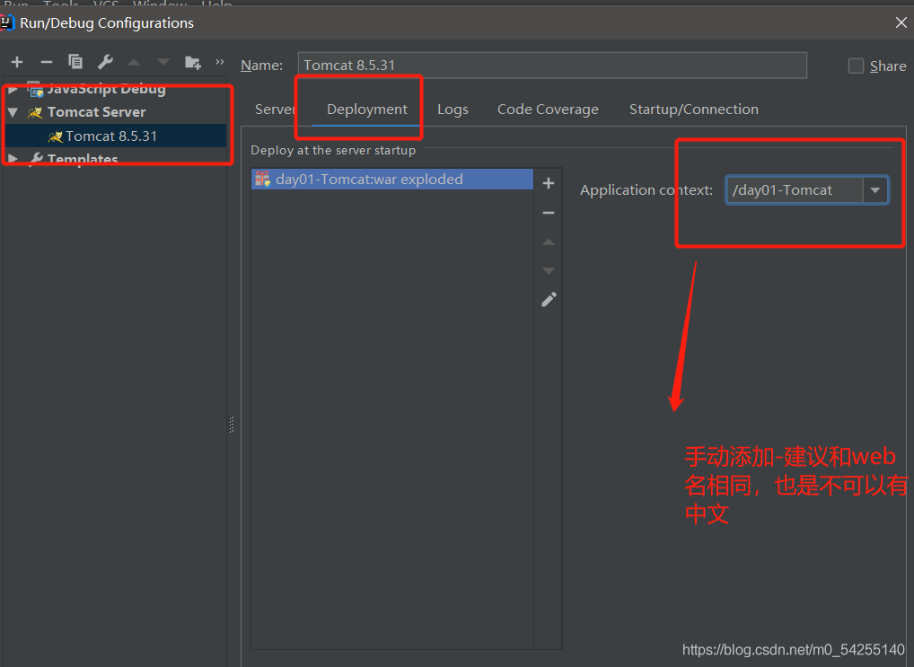This screenshot has width=914, height=667.
Task: Click Tomcat Server cat icon
Action: click(35, 112)
